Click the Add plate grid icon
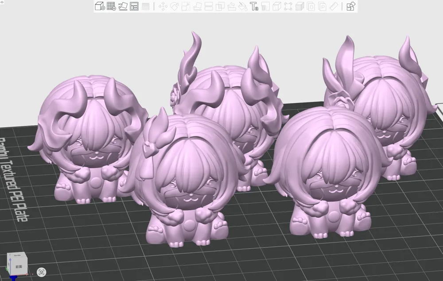Image resolution: width=443 pixels, height=281 pixels. 111,6
